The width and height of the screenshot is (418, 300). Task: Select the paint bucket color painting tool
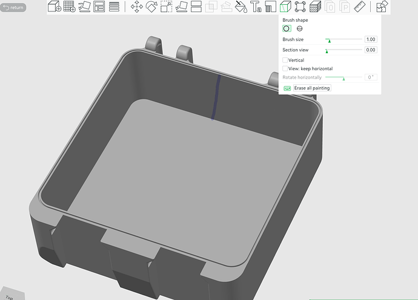coord(241,7)
